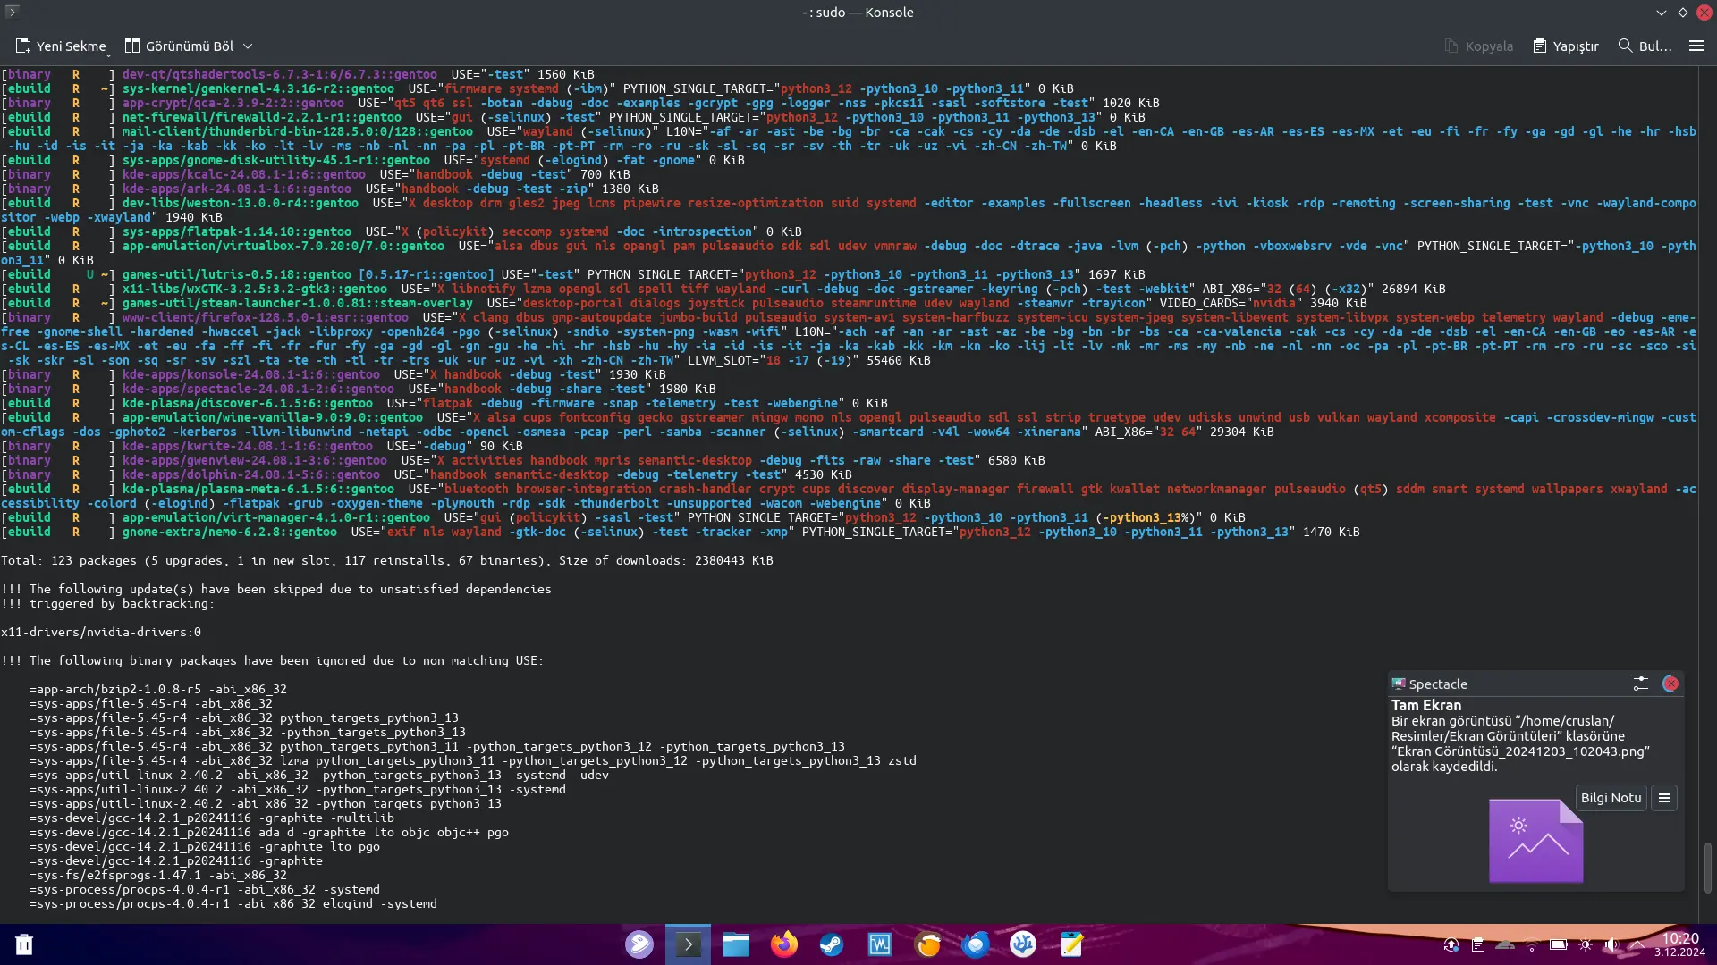Click the cloud sync tray icon
Screen dimensions: 1717x965
click(1505, 944)
